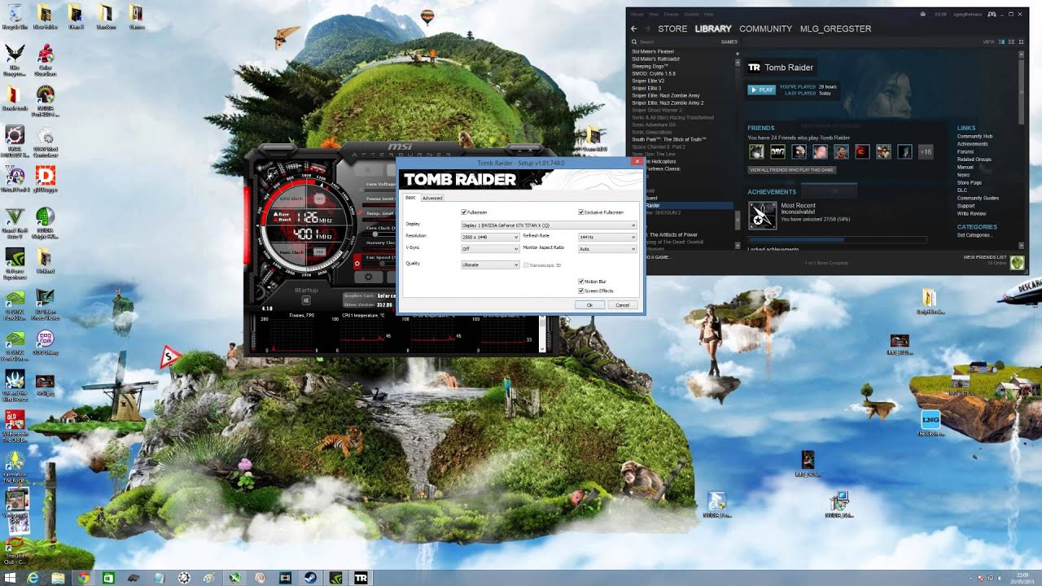Open Steam from the taskbar
The width and height of the screenshot is (1042, 586).
point(310,578)
